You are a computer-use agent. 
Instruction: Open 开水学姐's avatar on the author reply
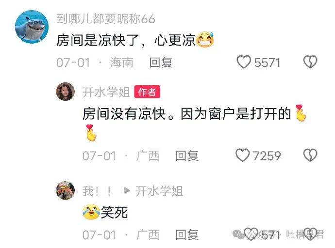click(x=66, y=92)
